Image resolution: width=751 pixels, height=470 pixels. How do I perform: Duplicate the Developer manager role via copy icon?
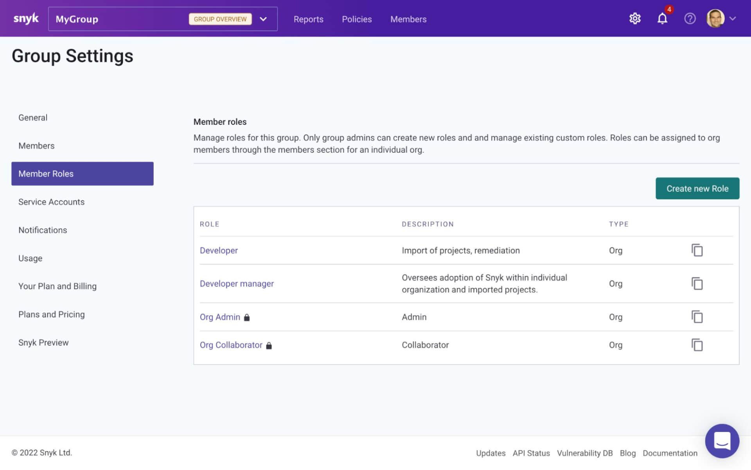(697, 283)
